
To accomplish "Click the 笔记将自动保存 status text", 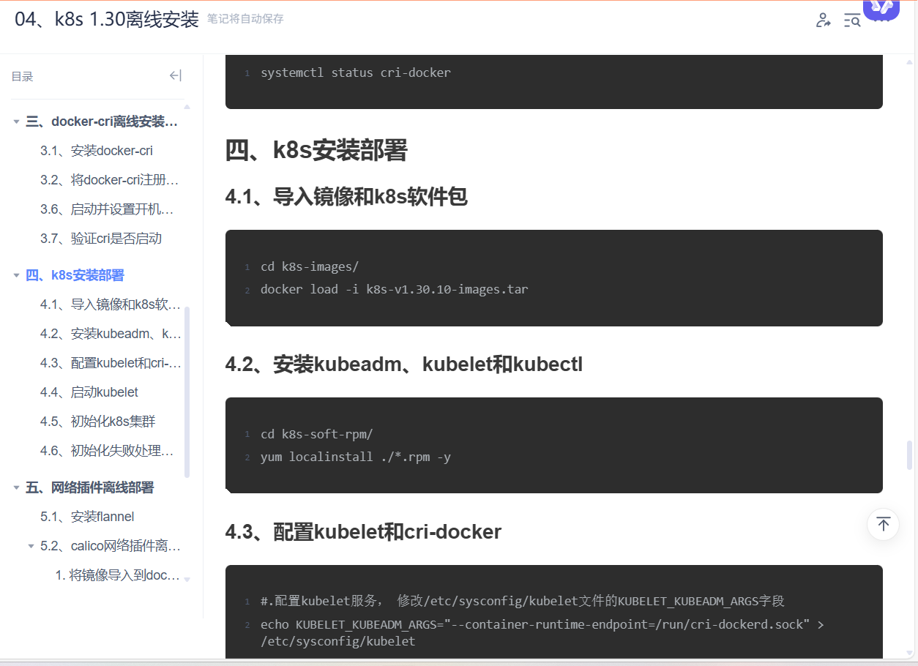I will point(245,19).
